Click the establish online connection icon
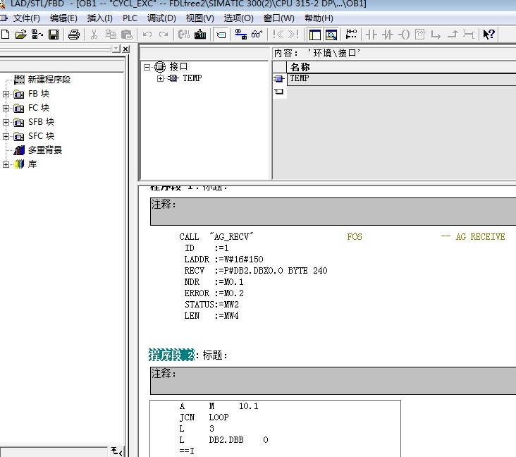 tap(241, 35)
